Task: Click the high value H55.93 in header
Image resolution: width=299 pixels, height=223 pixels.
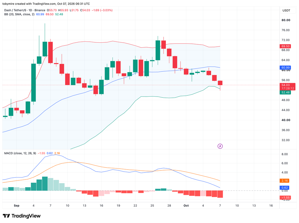Action: (62, 10)
